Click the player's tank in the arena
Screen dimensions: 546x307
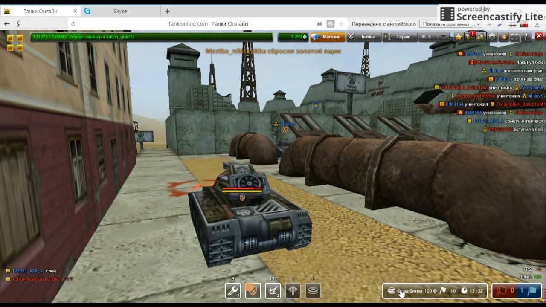(250, 215)
